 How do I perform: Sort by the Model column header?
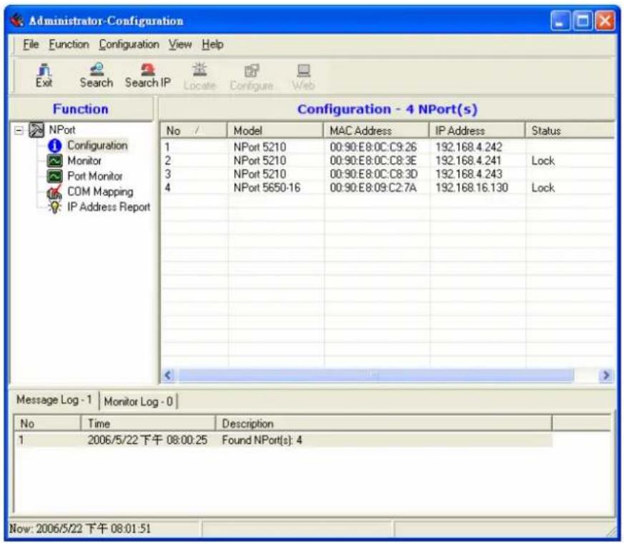tap(275, 130)
